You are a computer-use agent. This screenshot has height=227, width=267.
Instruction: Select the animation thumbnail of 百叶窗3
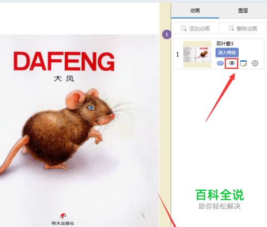[197, 54]
